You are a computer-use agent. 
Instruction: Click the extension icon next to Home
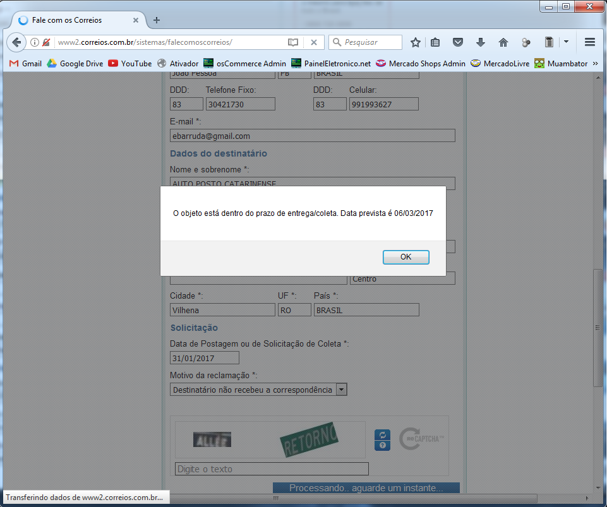[526, 42]
